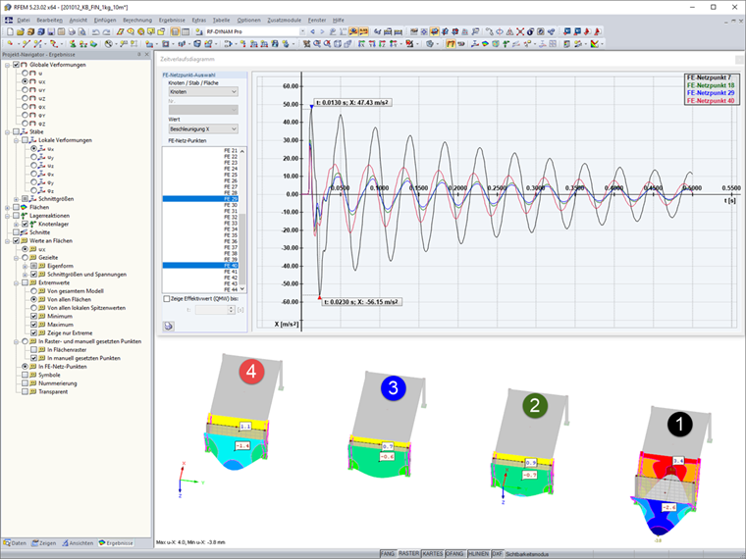
Task: Open the Beschleunigung X dropdown
Action: 203,128
